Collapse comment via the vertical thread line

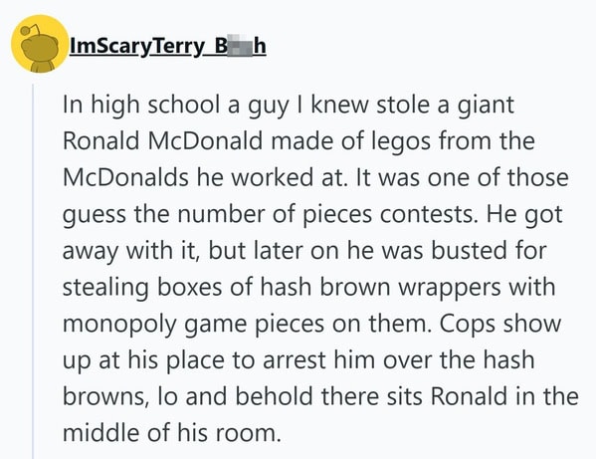coord(33,271)
